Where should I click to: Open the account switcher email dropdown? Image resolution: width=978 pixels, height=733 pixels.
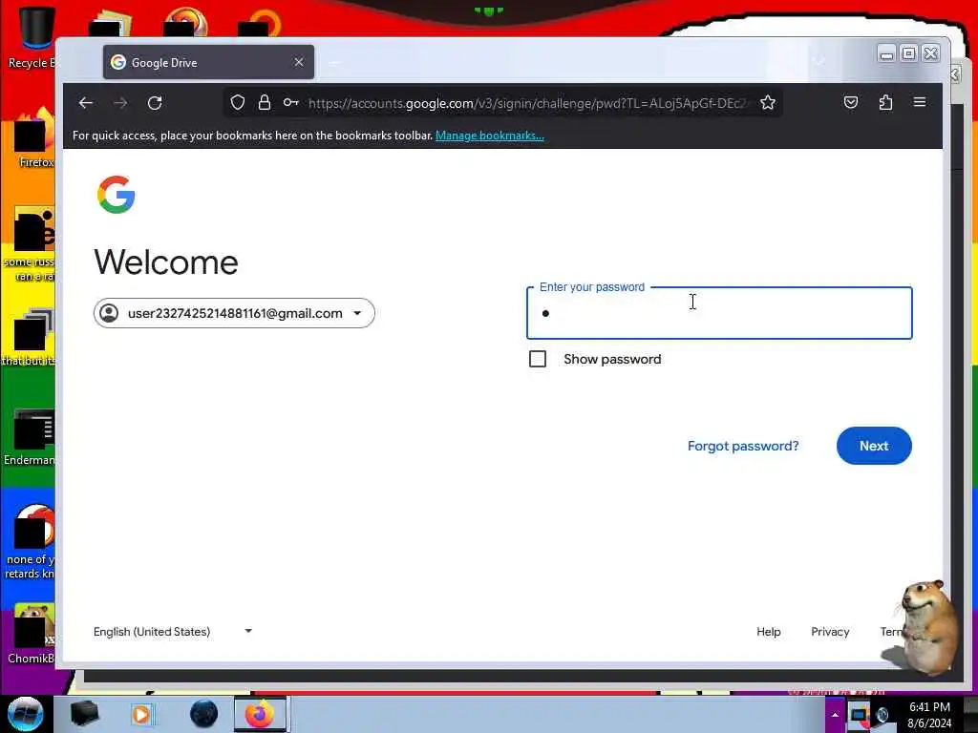(x=234, y=313)
